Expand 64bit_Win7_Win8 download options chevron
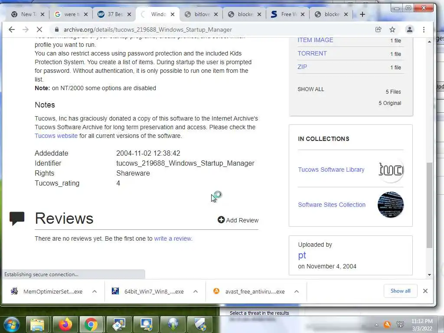 pos(196,291)
